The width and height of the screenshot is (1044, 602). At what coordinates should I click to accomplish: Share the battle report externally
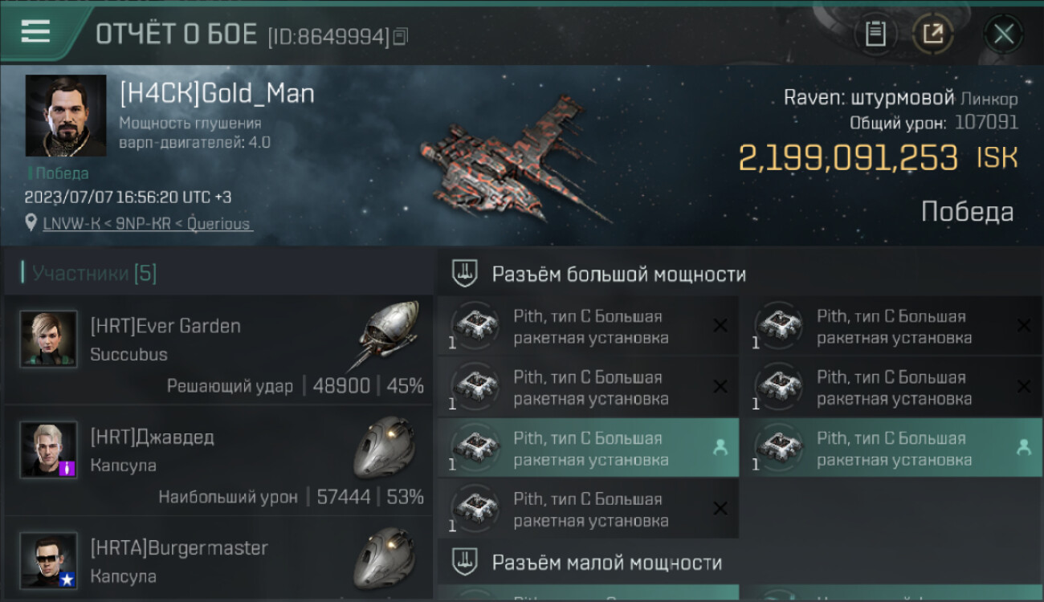[x=933, y=35]
